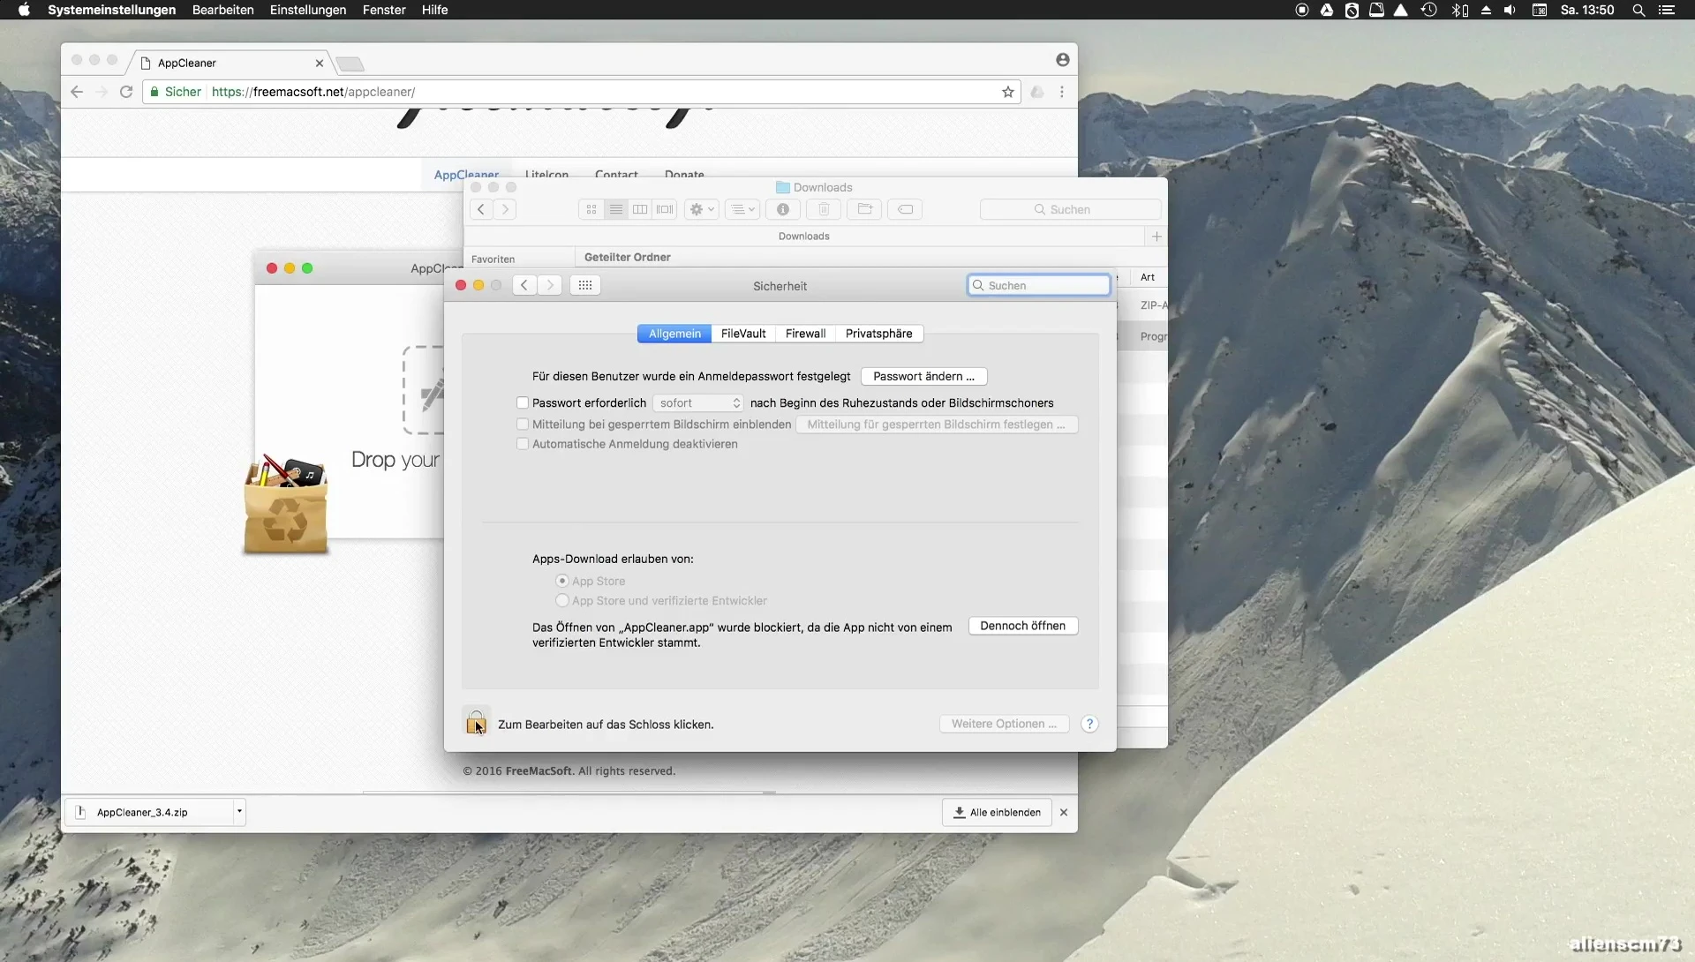Chrome: open the three-dot menu
Screen dimensions: 1695x962
coord(1062,92)
